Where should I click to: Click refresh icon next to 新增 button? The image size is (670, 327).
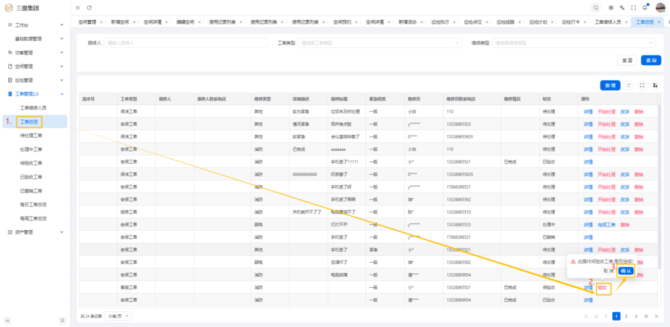tap(629, 85)
